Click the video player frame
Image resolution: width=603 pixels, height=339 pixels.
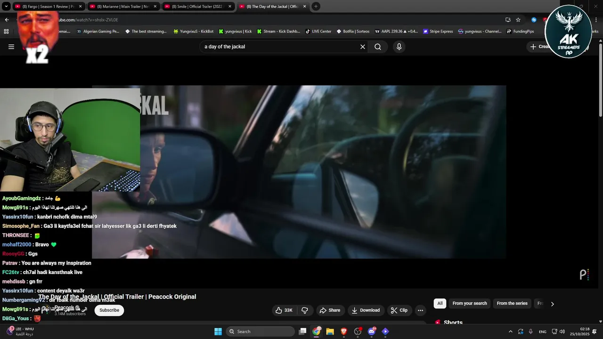pyautogui.click(x=299, y=172)
